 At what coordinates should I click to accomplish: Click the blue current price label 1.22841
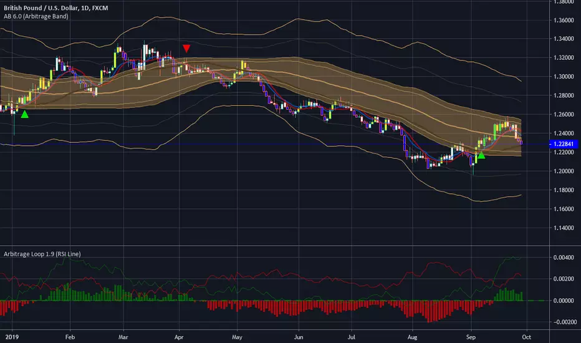pyautogui.click(x=563, y=144)
